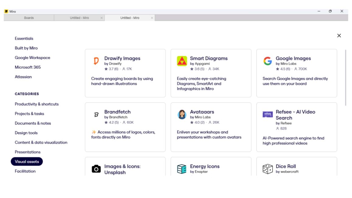The width and height of the screenshot is (352, 198).
Task: Open the Atlassian section
Action: (23, 77)
